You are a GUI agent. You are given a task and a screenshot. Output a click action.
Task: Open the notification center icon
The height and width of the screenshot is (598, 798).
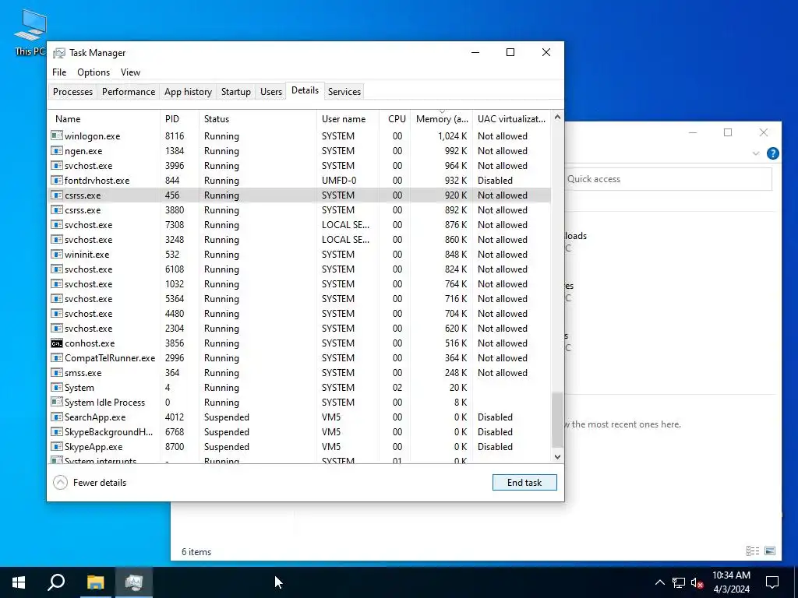click(772, 582)
